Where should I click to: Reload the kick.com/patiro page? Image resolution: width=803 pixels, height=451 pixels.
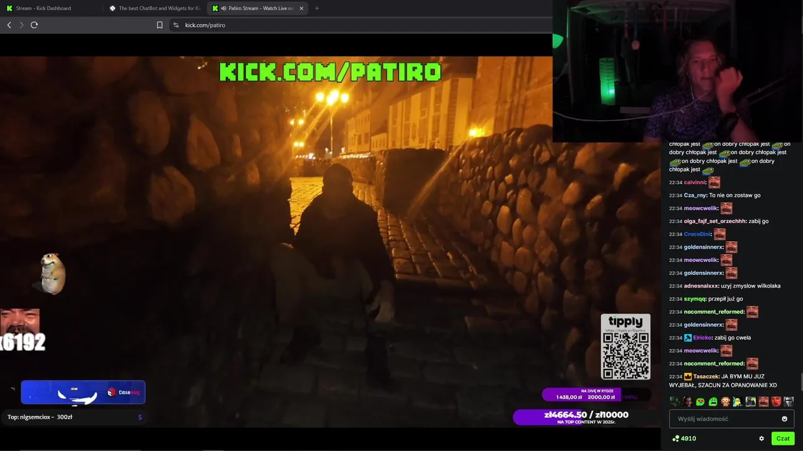(x=35, y=25)
